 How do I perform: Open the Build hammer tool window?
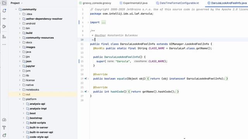pos(4,127)
